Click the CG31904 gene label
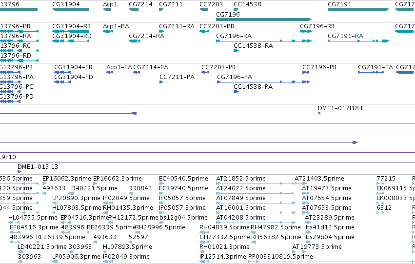 click(66, 4)
